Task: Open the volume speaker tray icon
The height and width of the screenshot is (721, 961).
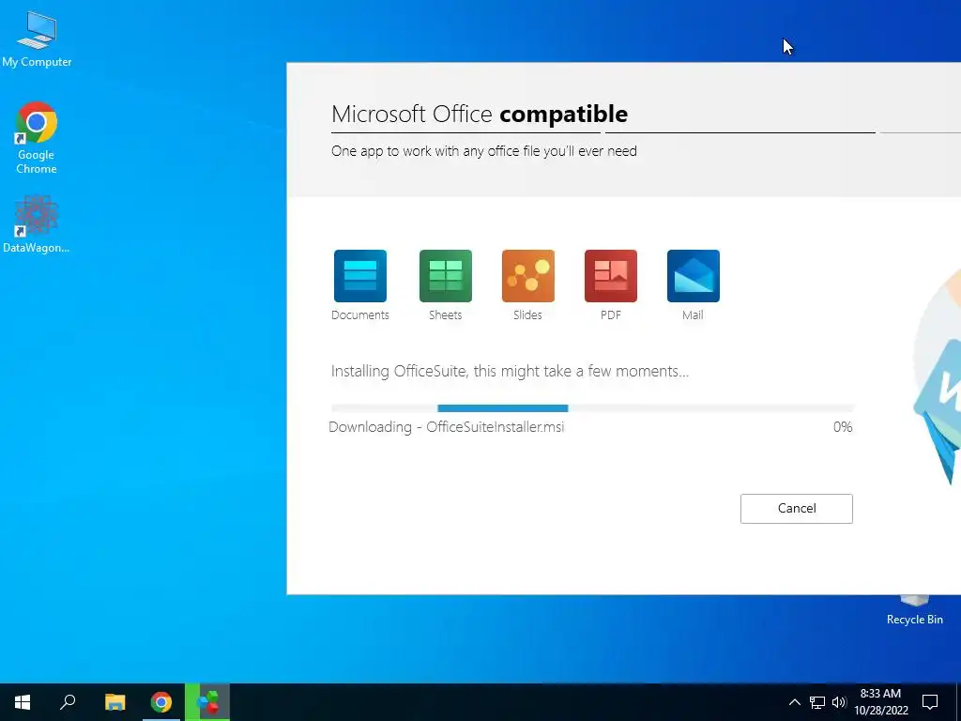Action: pyautogui.click(x=839, y=702)
